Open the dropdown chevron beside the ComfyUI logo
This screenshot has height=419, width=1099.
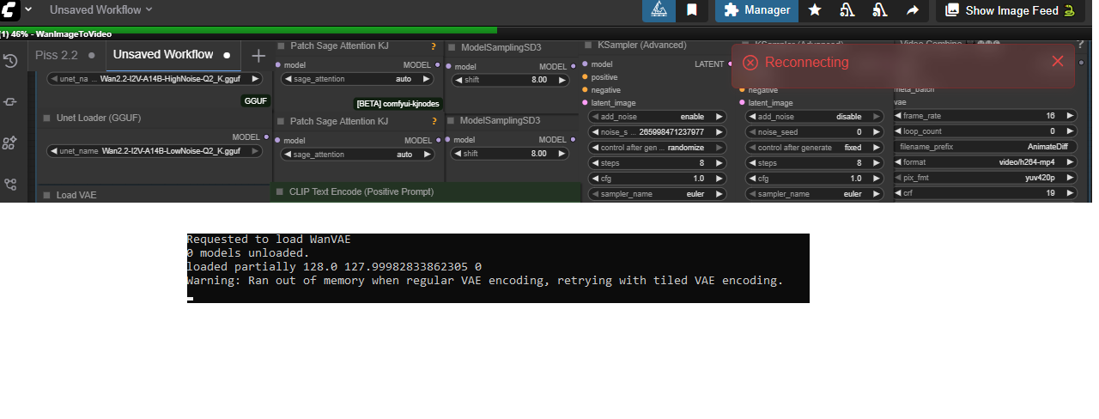click(28, 9)
